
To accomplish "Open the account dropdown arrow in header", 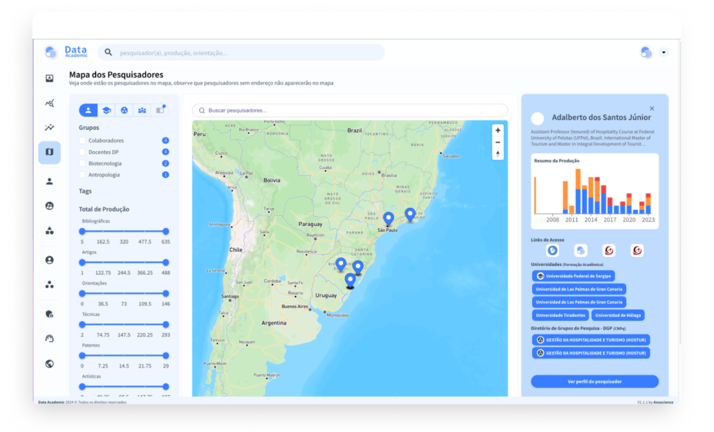I will coord(664,52).
